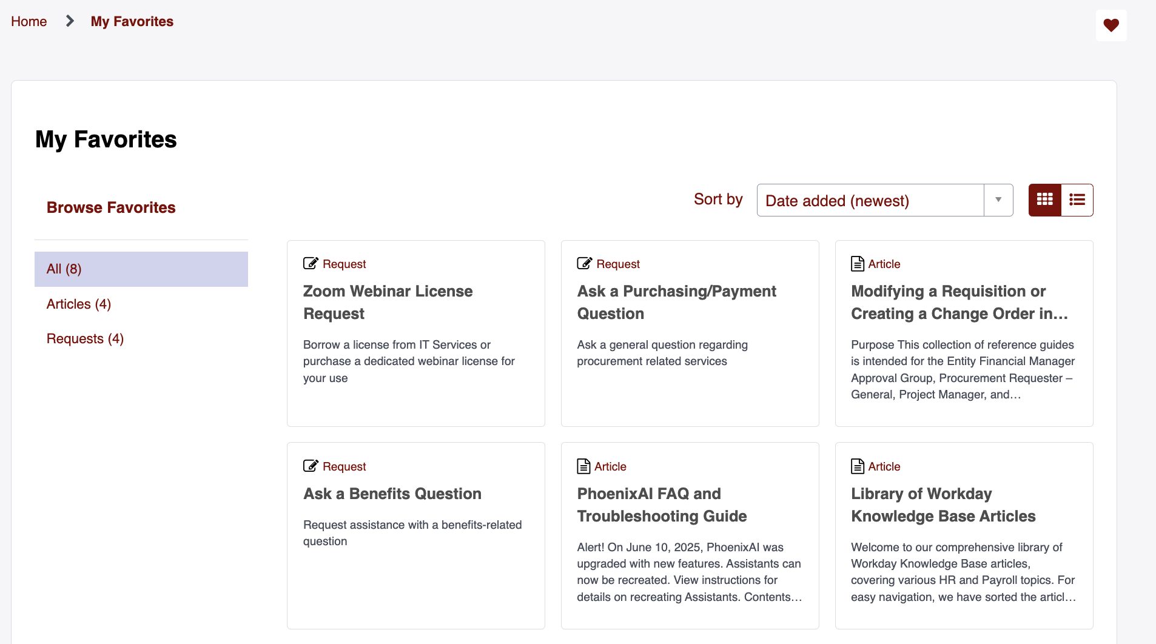Switch to list view layout

click(1077, 200)
